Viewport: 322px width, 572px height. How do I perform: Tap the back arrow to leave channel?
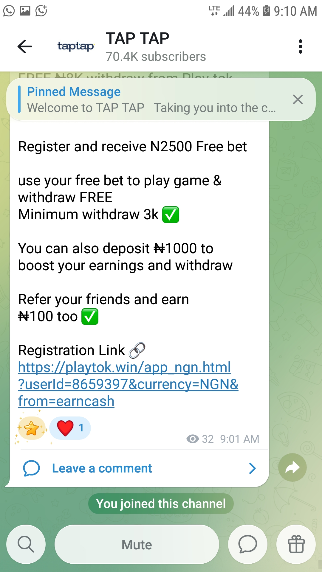[x=25, y=46]
